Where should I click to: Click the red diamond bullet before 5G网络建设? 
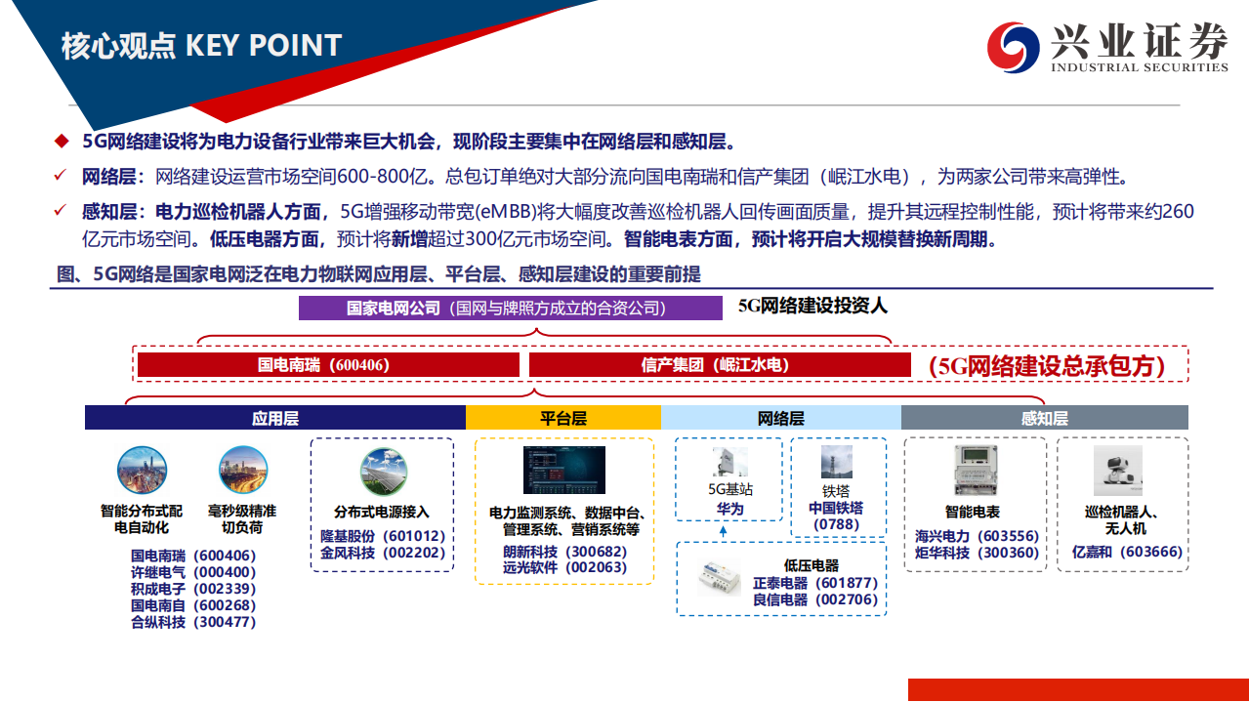click(61, 141)
